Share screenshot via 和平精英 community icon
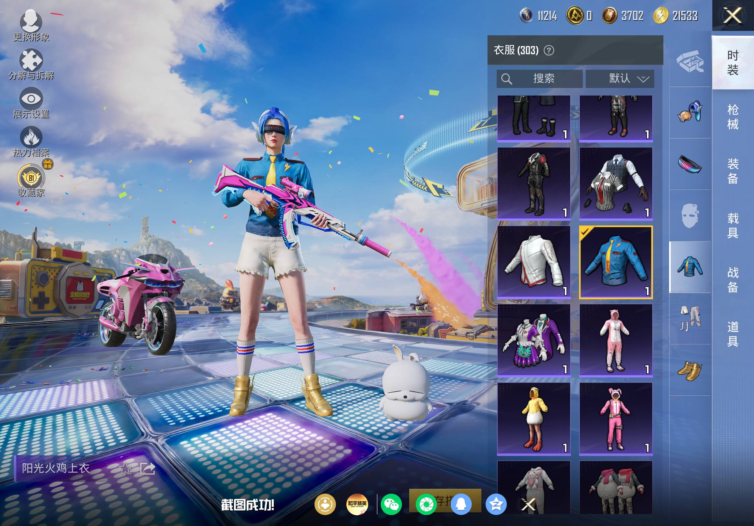The image size is (754, 526). pyautogui.click(x=357, y=504)
